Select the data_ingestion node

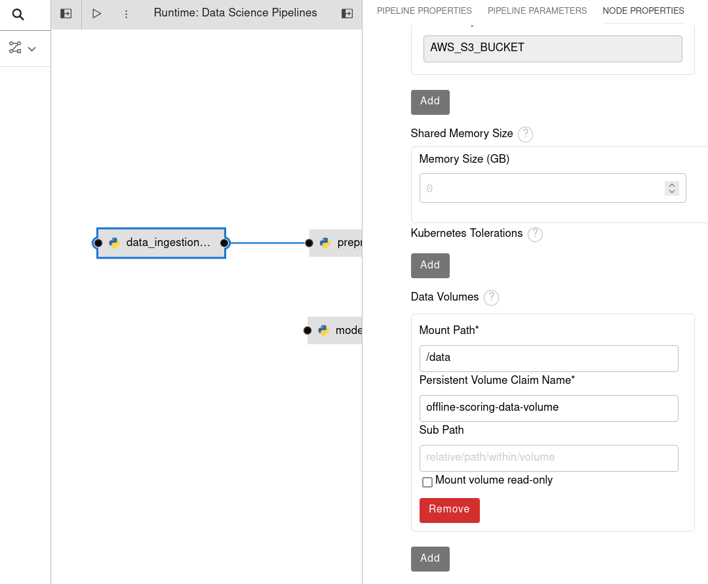point(161,243)
